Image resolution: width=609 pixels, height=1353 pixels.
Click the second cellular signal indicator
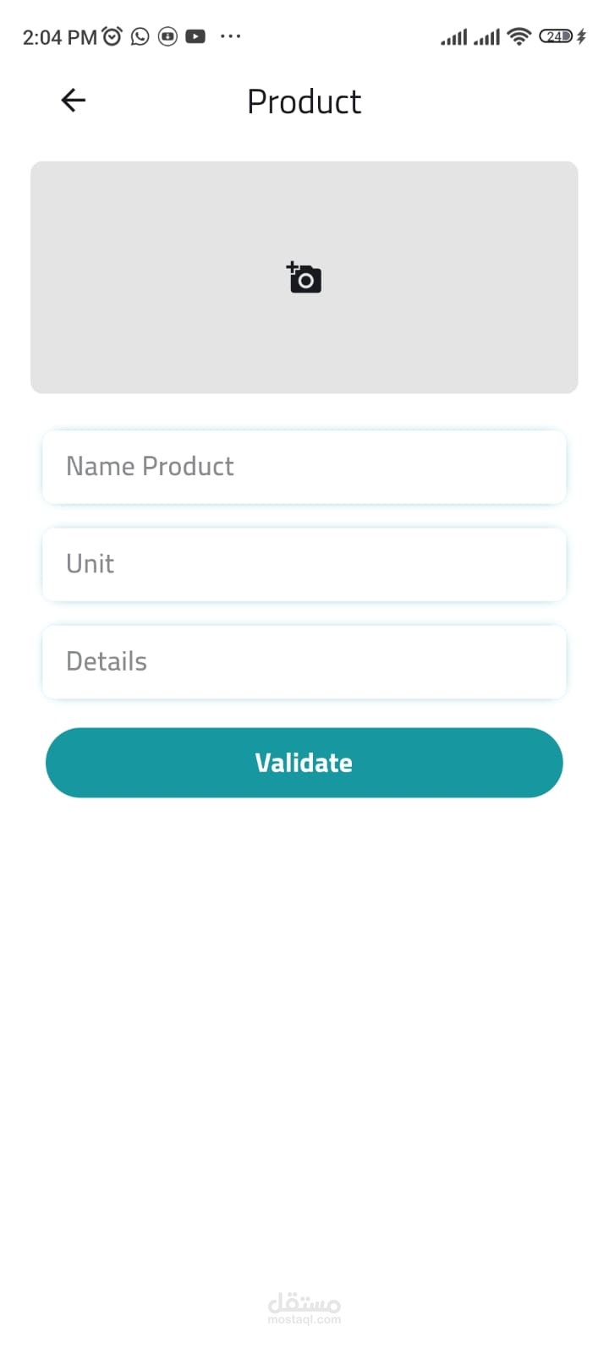pyautogui.click(x=486, y=37)
